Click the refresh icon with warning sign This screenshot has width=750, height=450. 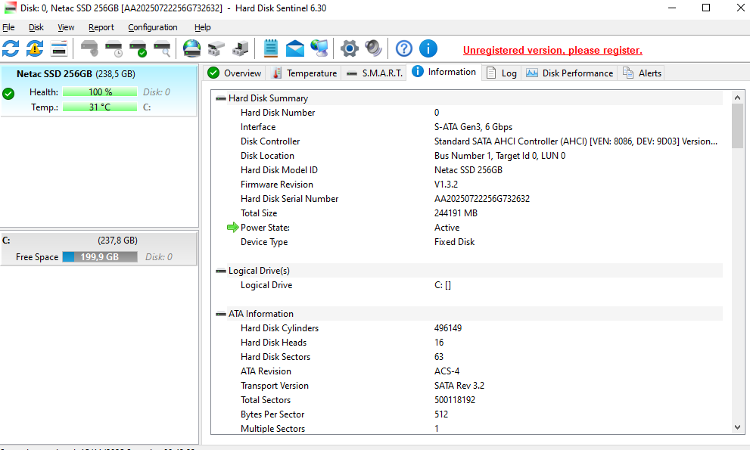click(35, 49)
